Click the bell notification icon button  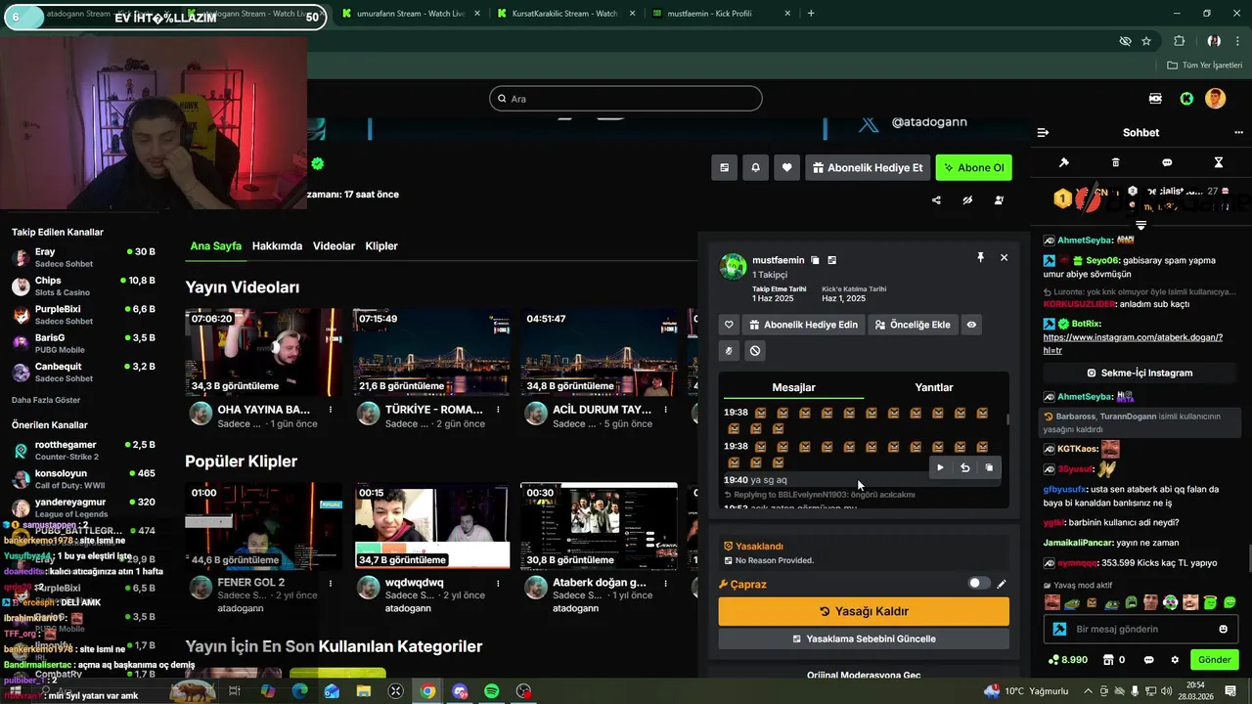tap(755, 167)
